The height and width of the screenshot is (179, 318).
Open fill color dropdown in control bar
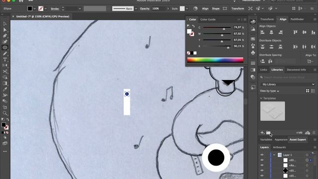(x=35, y=9)
